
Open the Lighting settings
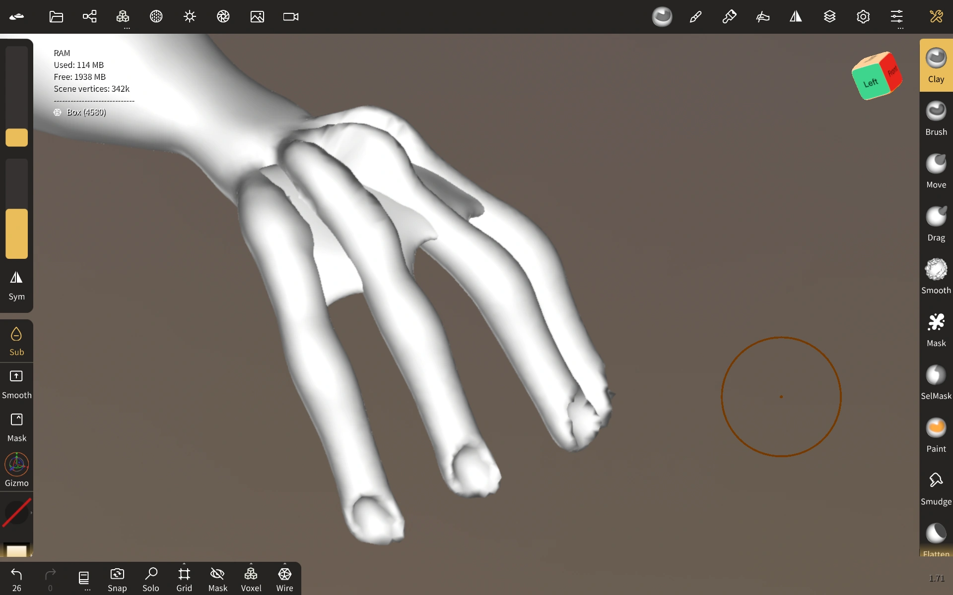coord(189,16)
